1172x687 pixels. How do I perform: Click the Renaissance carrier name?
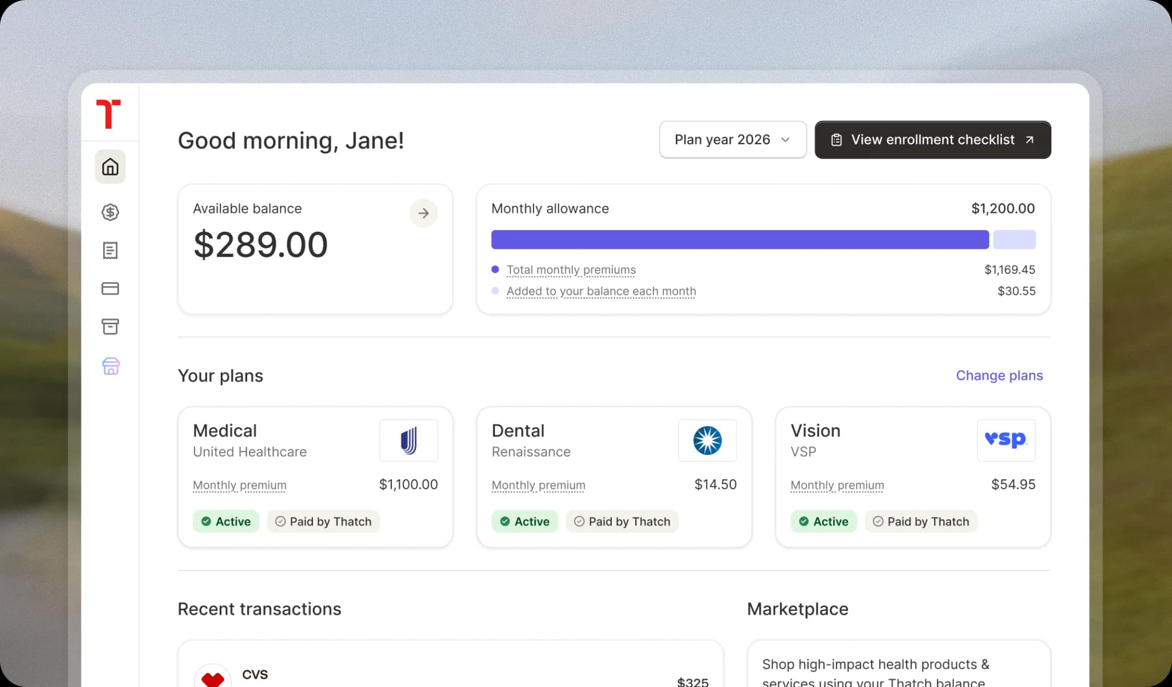pos(531,451)
